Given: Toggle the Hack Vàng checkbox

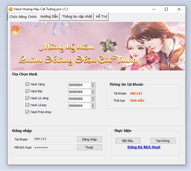Looking at the screenshot, I should (x=27, y=84).
